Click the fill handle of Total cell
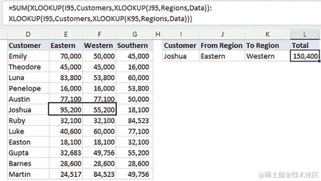The height and width of the screenshot is (181, 321). [x=319, y=61]
